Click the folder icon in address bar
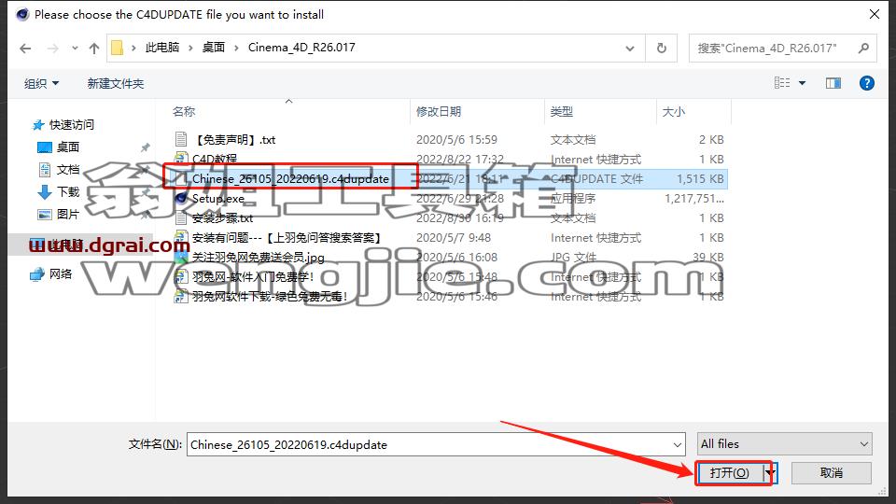Viewport: 896px width, 504px height. (x=118, y=48)
